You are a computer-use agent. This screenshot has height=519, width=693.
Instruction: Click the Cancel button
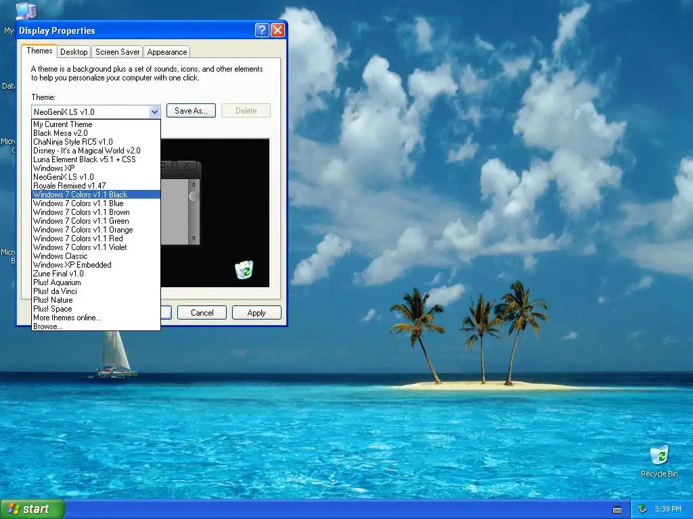click(202, 312)
